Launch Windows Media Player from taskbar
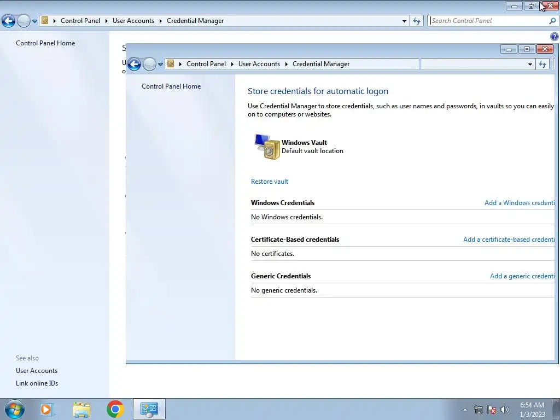The width and height of the screenshot is (560, 420). 47,409
